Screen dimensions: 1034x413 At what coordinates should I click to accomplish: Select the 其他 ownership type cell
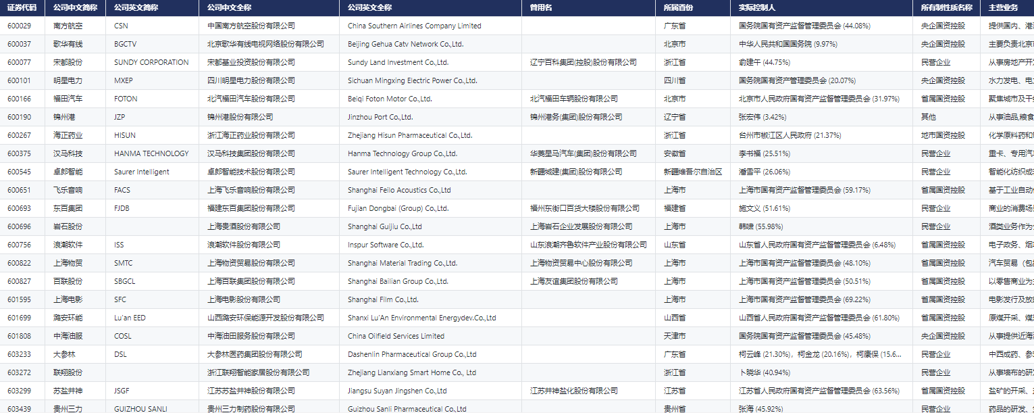tap(947, 117)
